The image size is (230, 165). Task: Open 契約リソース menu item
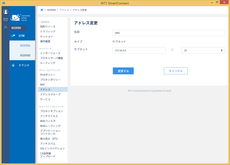tap(48, 26)
